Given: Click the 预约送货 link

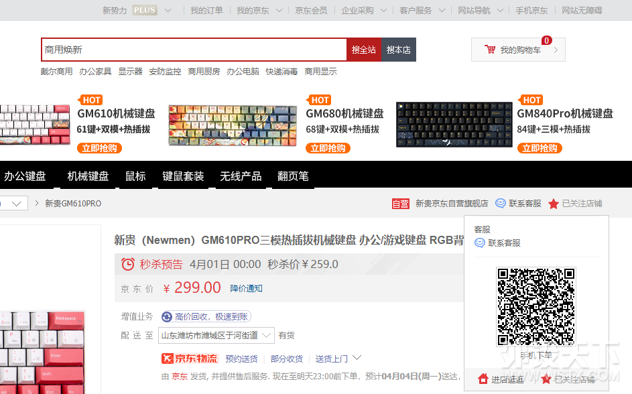Looking at the screenshot, I should (241, 358).
